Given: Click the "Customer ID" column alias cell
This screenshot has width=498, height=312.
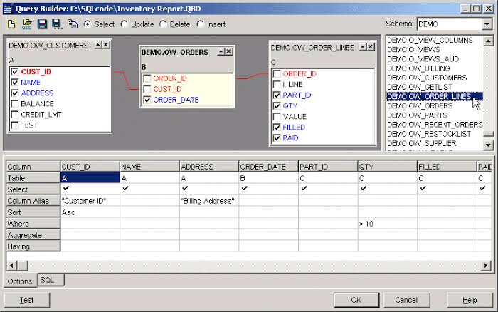Looking at the screenshot, I should coord(90,201).
